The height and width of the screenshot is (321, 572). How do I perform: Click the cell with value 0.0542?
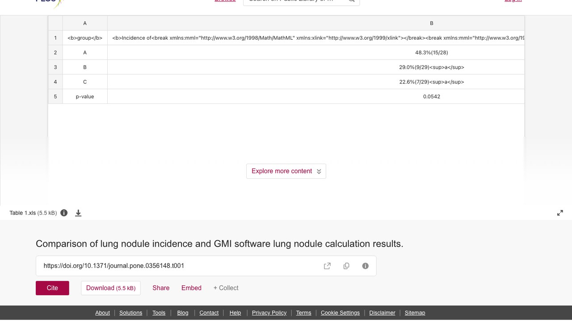316,96
